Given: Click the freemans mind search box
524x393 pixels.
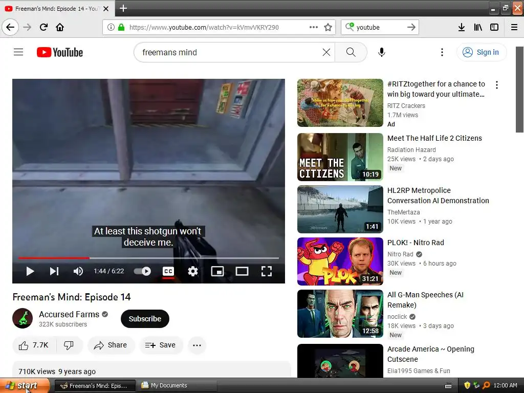Looking at the screenshot, I should point(231,52).
